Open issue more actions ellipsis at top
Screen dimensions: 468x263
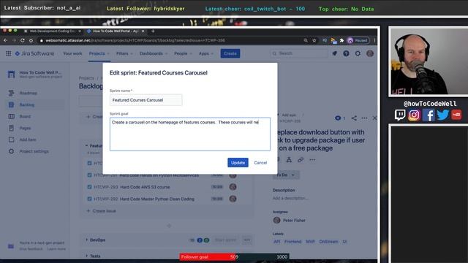coord(364,118)
